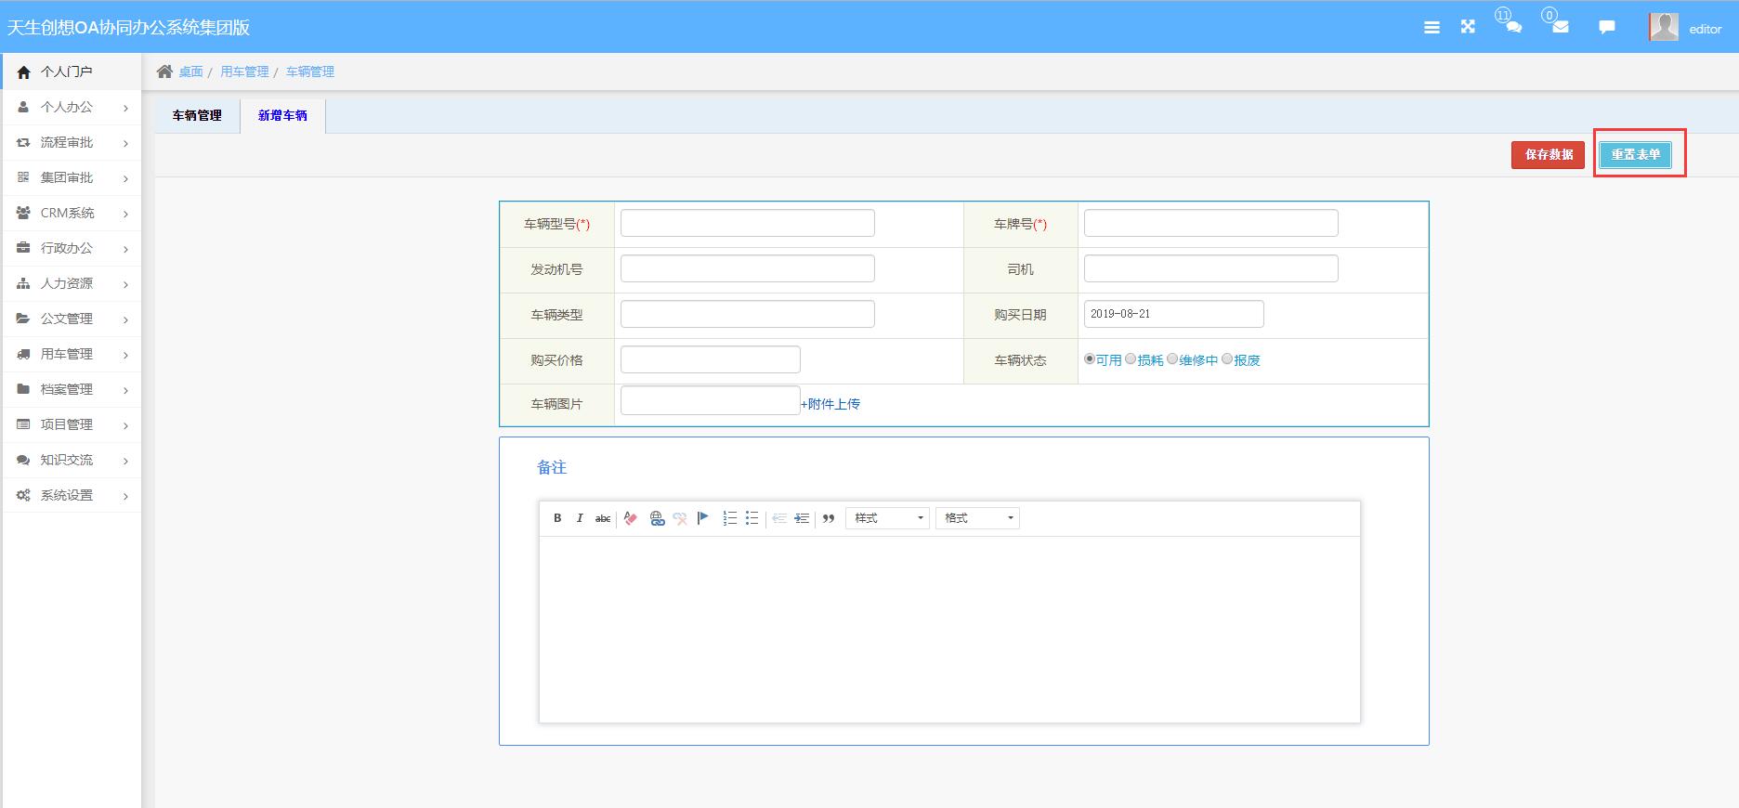Expand the 公文管理 sidebar menu
The height and width of the screenshot is (808, 1739).
[x=72, y=319]
